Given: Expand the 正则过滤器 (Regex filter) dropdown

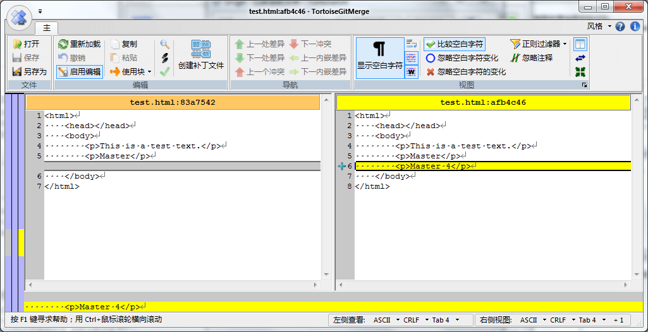Looking at the screenshot, I should click(x=539, y=44).
